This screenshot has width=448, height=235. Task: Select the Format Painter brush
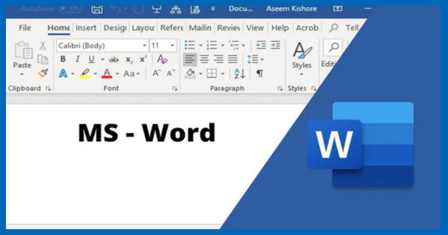(43, 73)
